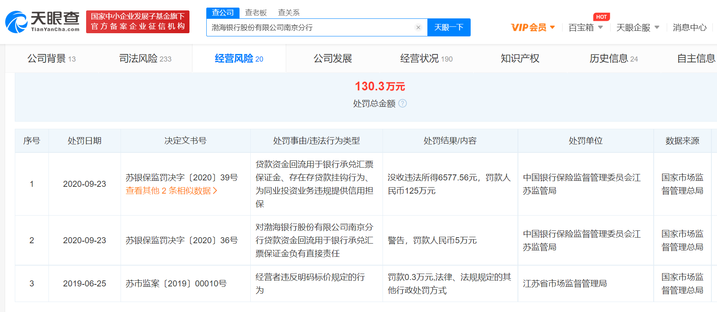Viewport: 717px width, 312px height.
Task: Click the penalty result 没收违法所得6577.56元
Action: 433,178
